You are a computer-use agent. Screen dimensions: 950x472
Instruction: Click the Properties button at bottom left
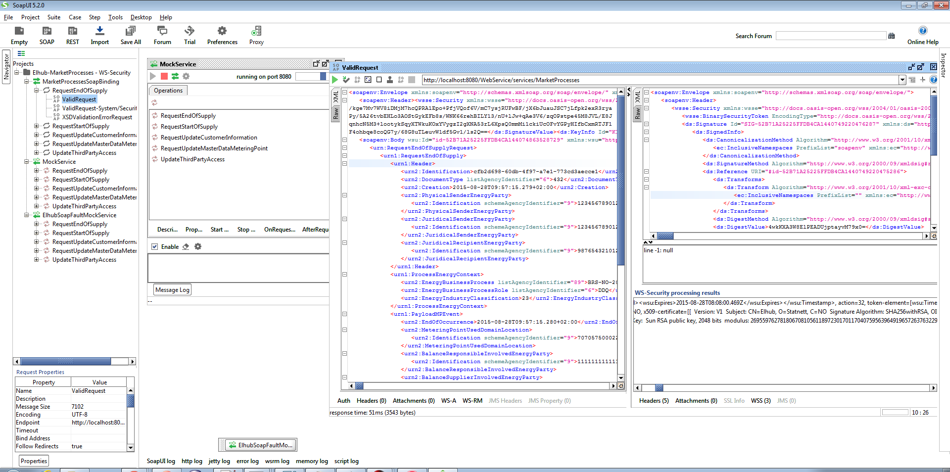click(34, 461)
